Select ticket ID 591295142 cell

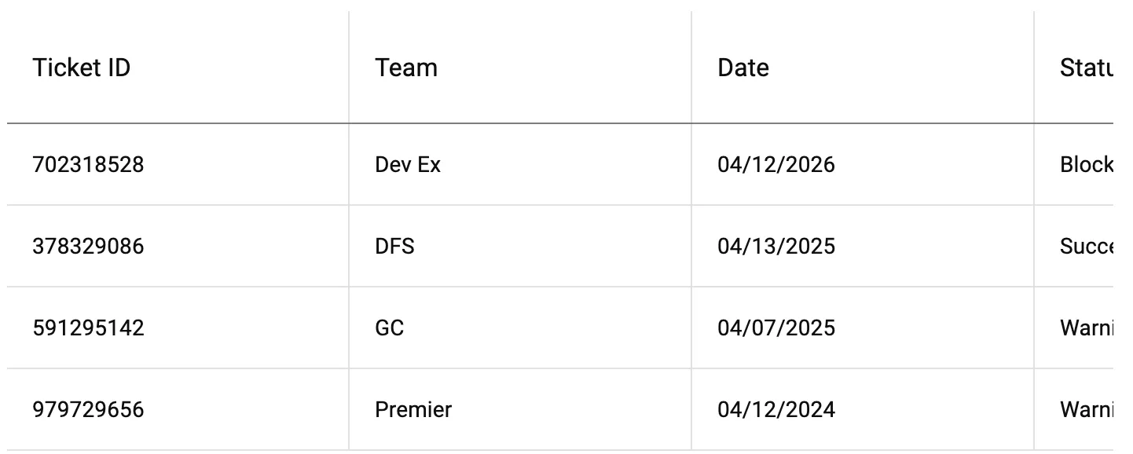[x=89, y=328]
